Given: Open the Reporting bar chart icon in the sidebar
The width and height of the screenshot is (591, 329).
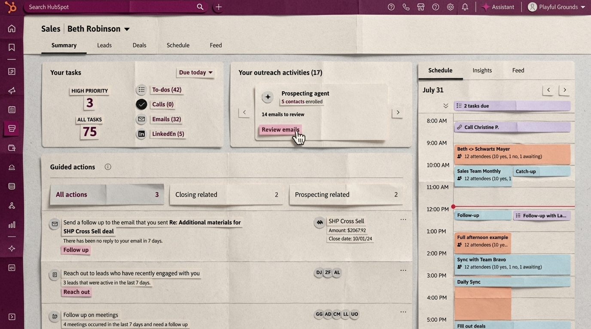Looking at the screenshot, I should click(12, 224).
